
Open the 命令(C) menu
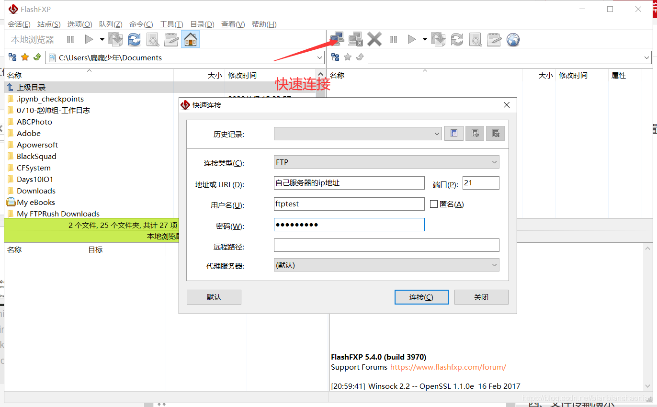click(141, 24)
